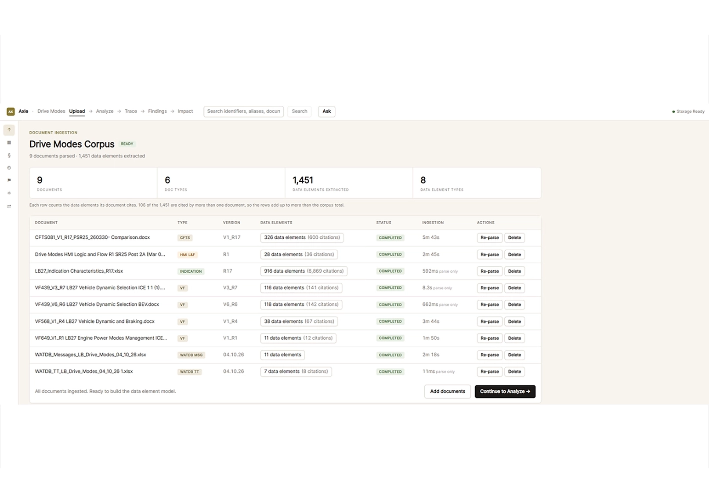The height and width of the screenshot is (503, 709).
Task: Switch to the Analyze step
Action: point(105,111)
